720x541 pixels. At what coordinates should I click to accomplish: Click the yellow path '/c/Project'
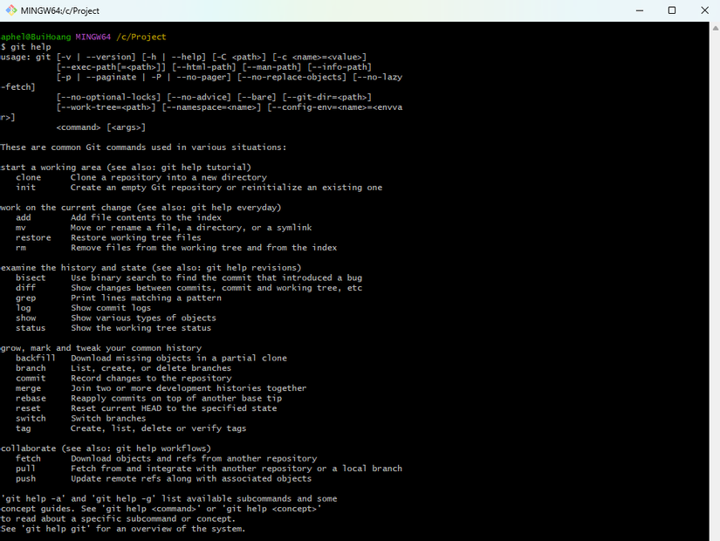tap(141, 37)
